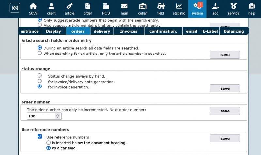261x155 pixels.
Task: Switch to the delivery tab
Action: click(x=102, y=31)
